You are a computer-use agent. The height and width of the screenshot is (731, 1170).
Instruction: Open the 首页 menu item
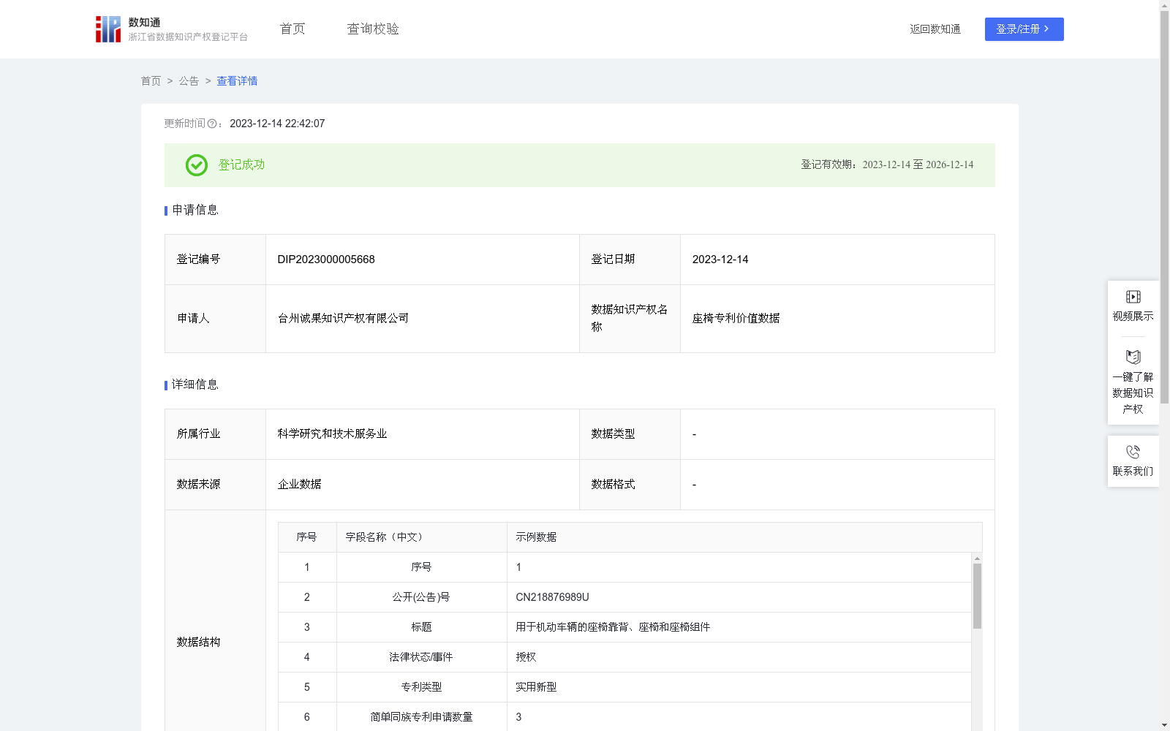(x=292, y=29)
